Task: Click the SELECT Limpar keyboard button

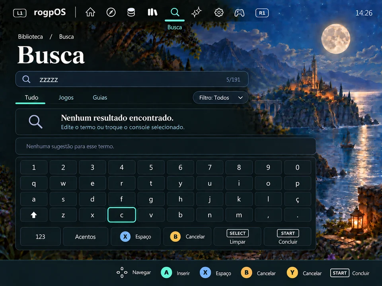Action: pyautogui.click(x=237, y=236)
